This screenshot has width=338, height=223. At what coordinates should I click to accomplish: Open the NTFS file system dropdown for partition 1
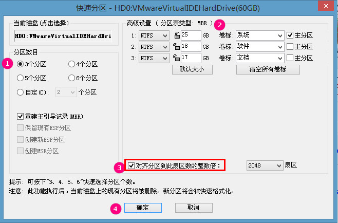tap(154, 35)
